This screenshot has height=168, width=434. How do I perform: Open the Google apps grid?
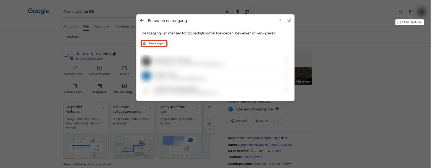click(411, 12)
